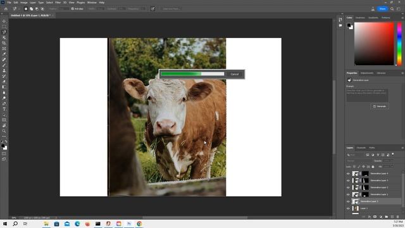Select Layer 1 thumbnail in Layers panel

tap(356, 208)
